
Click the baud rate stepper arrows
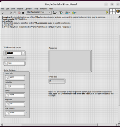[7, 78]
